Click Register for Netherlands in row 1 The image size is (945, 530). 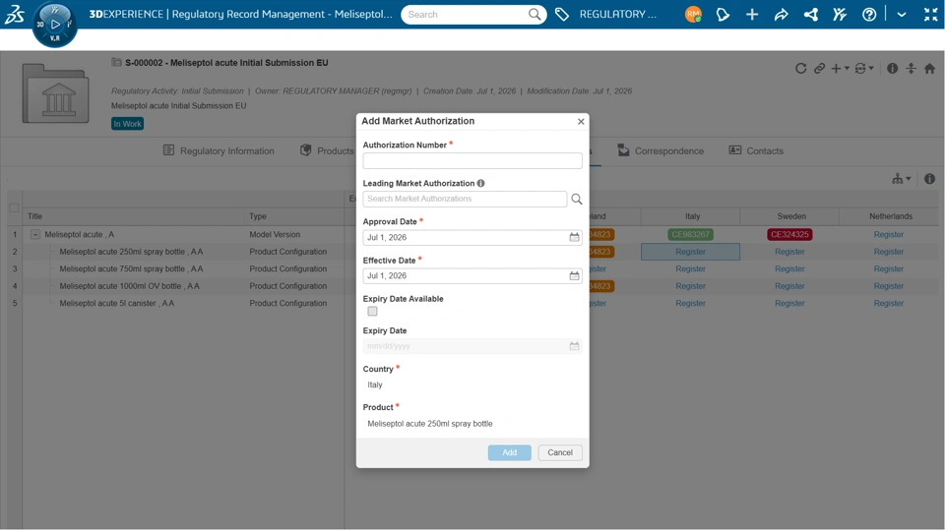pyautogui.click(x=888, y=234)
